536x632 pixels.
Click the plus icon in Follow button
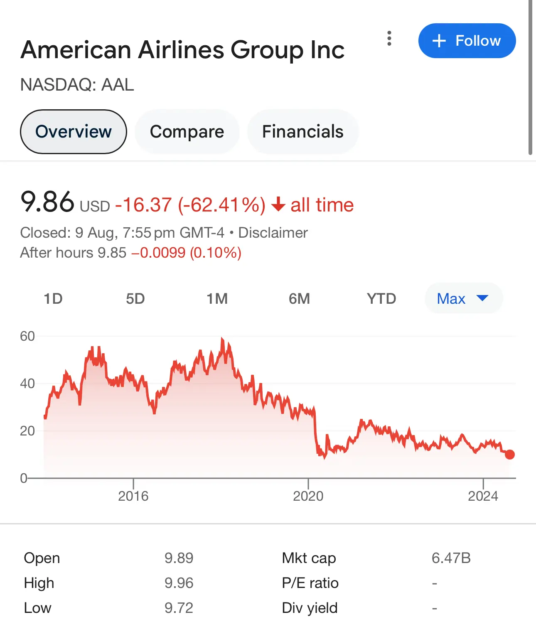point(439,41)
